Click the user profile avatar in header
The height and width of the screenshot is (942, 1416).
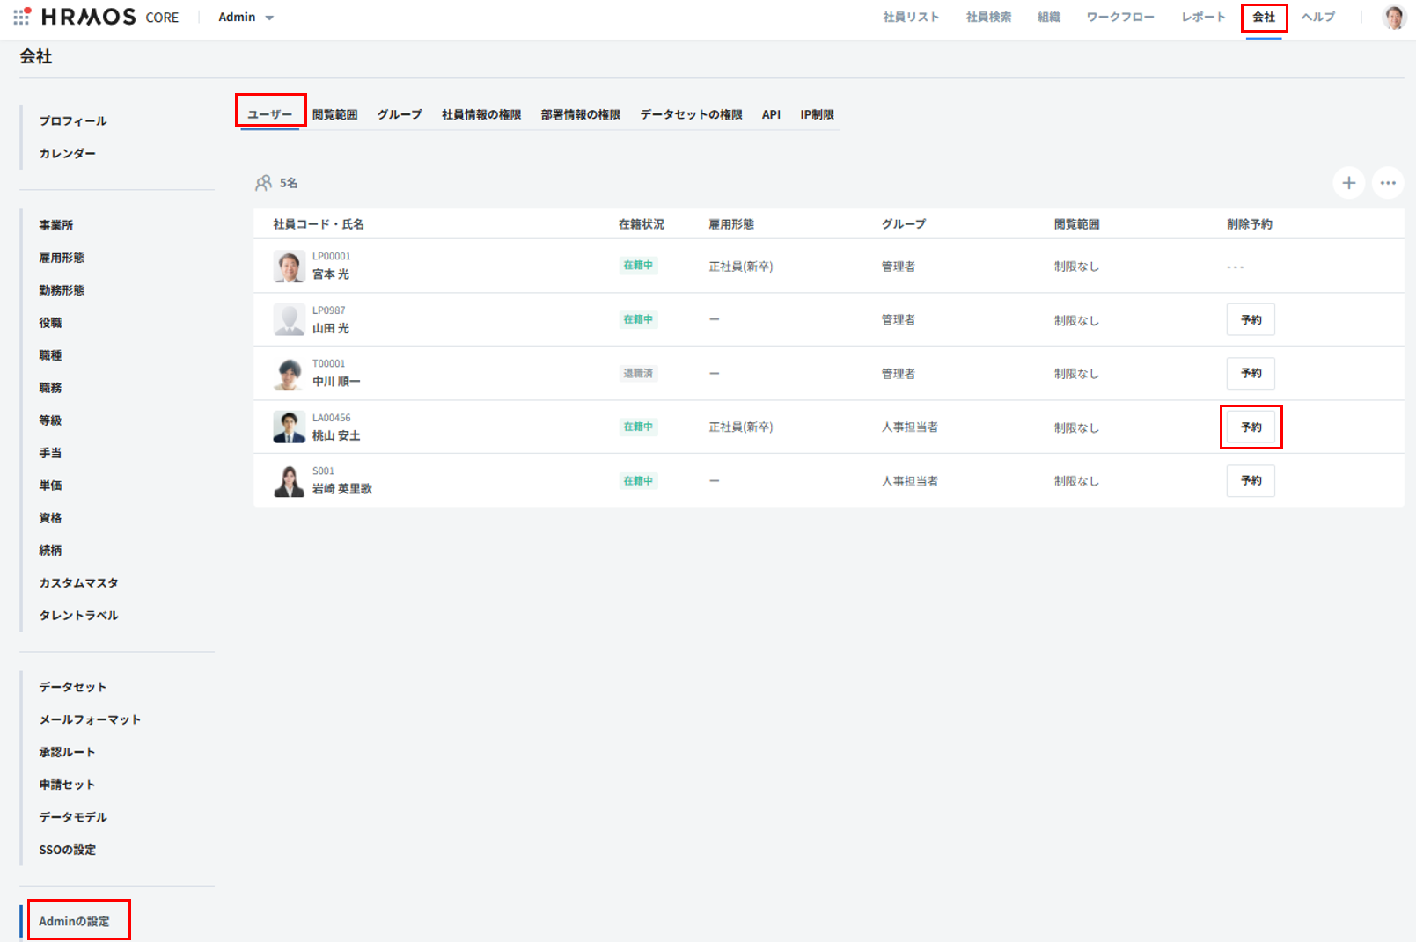click(1393, 17)
